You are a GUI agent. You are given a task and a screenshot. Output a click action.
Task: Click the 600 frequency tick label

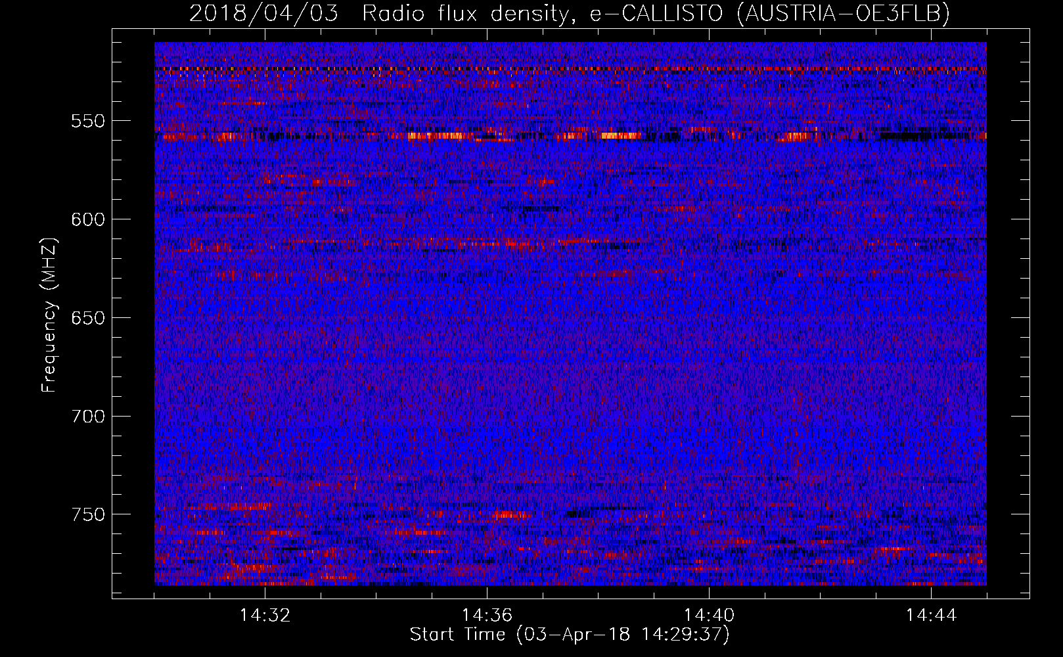[88, 219]
